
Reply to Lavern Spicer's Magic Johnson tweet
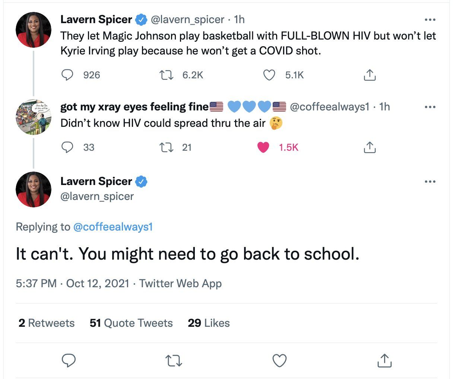pyautogui.click(x=67, y=75)
